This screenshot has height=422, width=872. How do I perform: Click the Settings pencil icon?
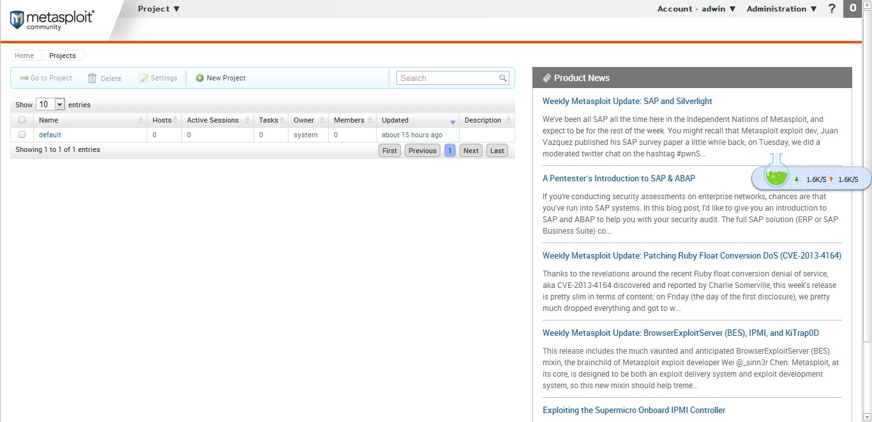tap(144, 78)
